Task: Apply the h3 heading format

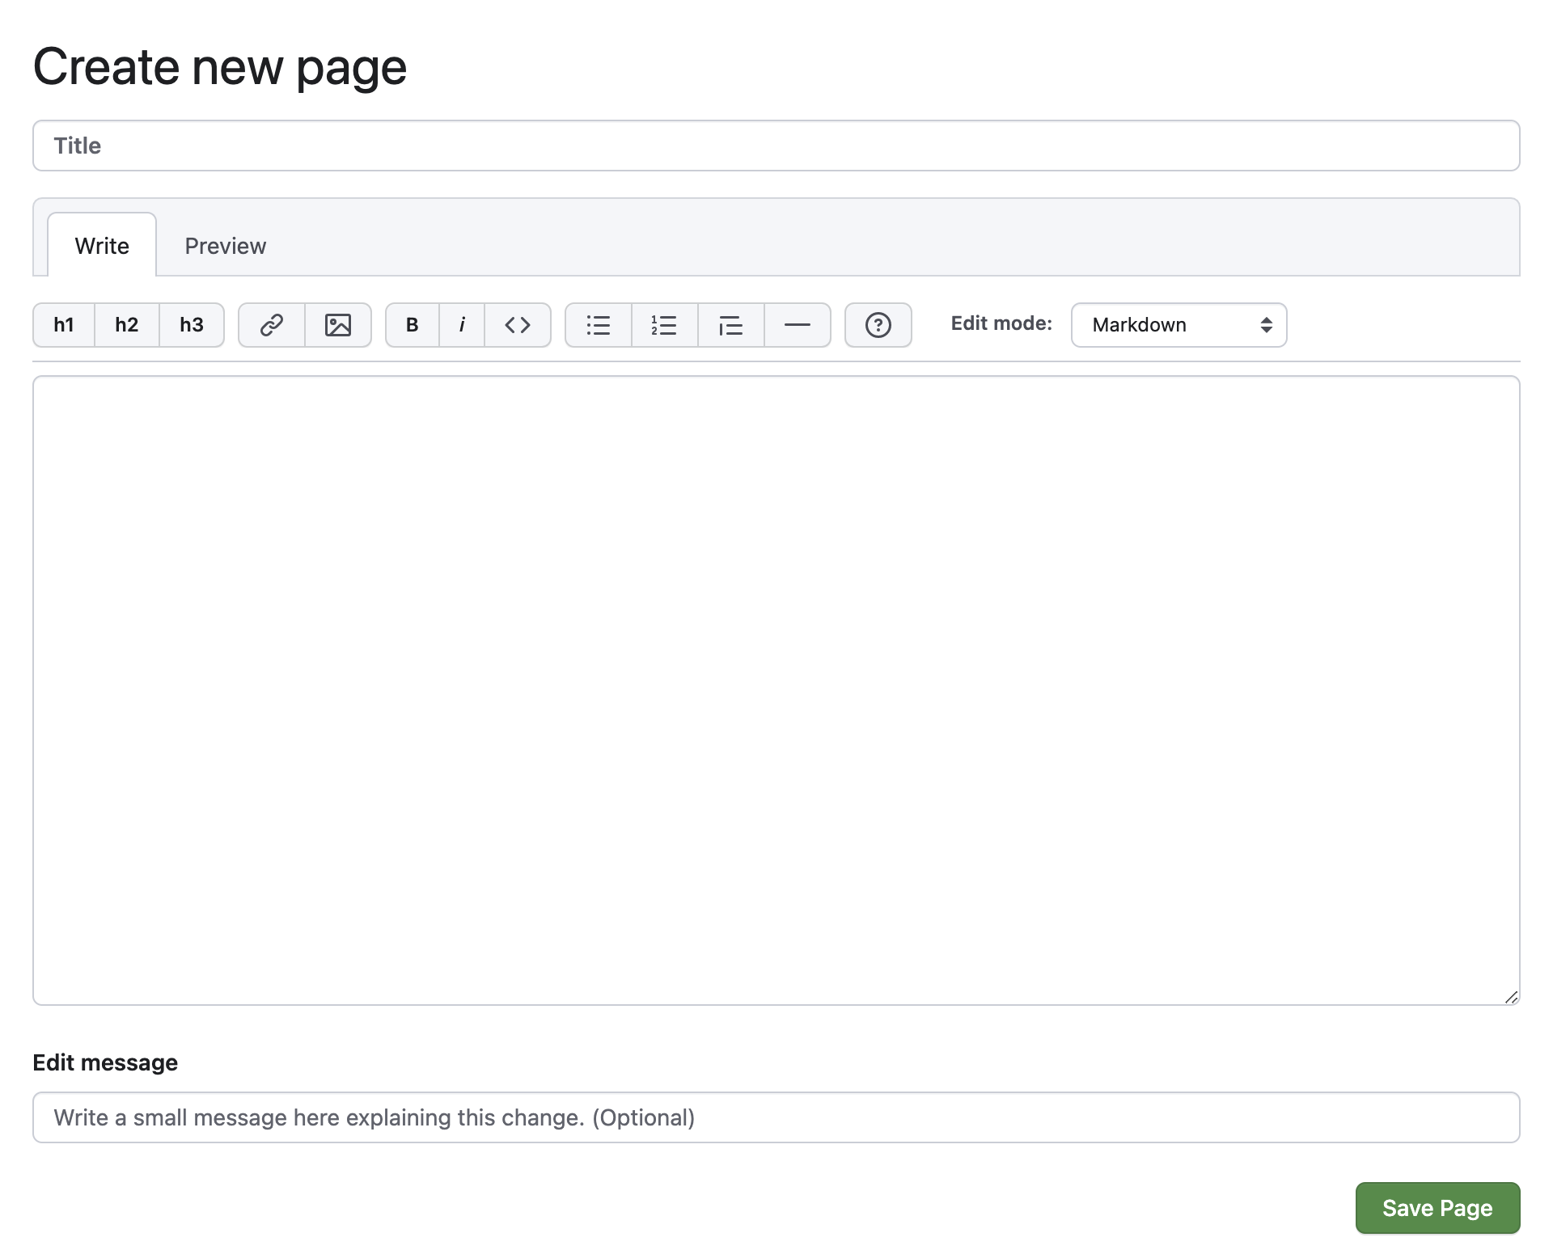Action: pyautogui.click(x=192, y=325)
